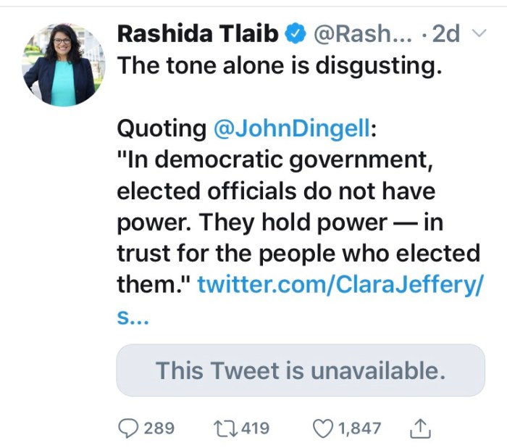
Task: Click the "Quoting" word before the mention
Action: (x=162, y=128)
